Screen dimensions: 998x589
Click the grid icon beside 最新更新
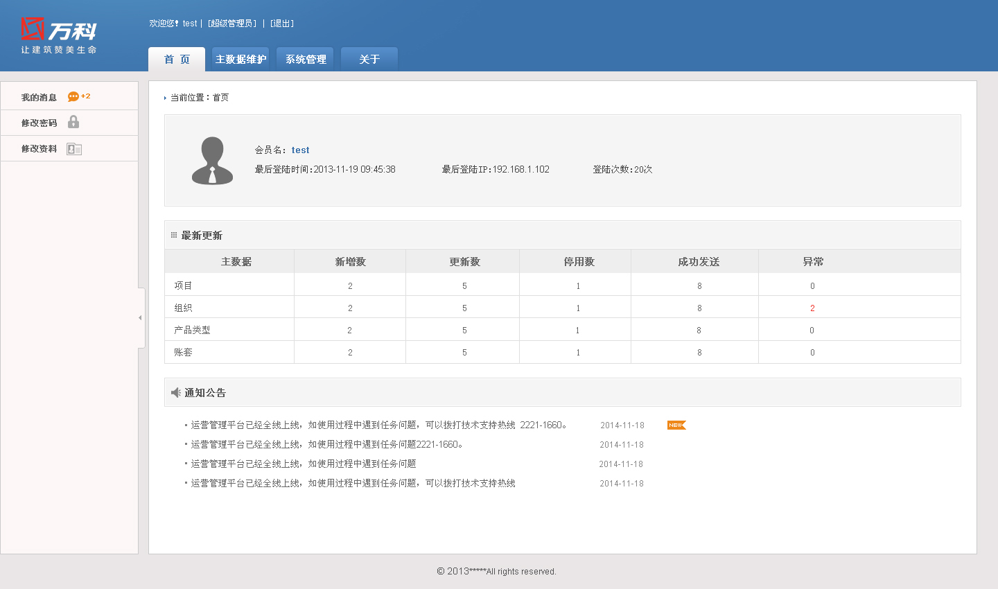(x=174, y=235)
